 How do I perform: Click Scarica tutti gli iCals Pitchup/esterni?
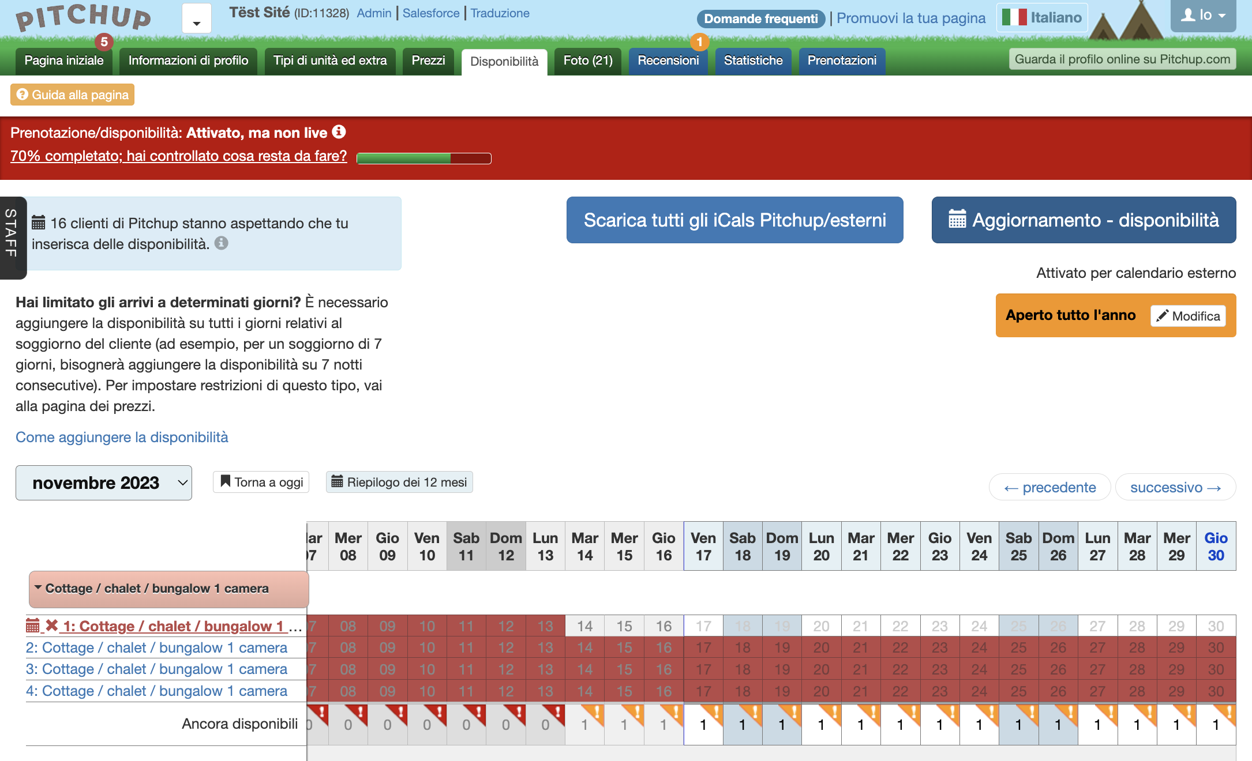coord(734,220)
